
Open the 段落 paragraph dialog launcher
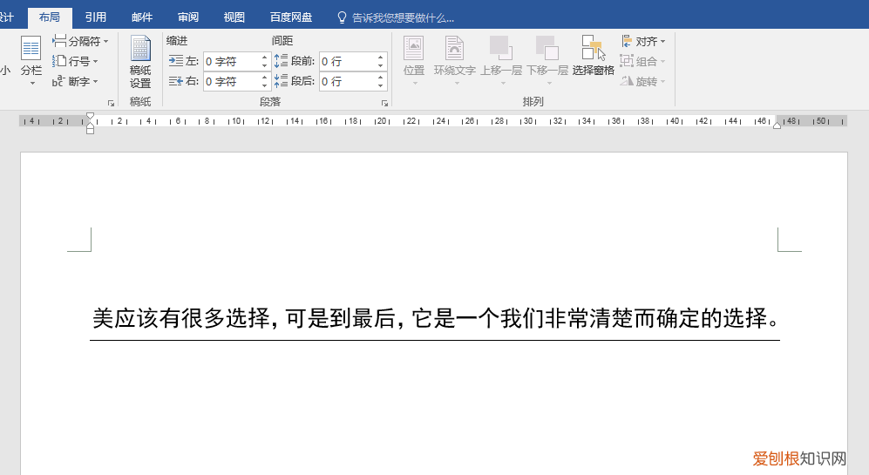click(x=384, y=103)
